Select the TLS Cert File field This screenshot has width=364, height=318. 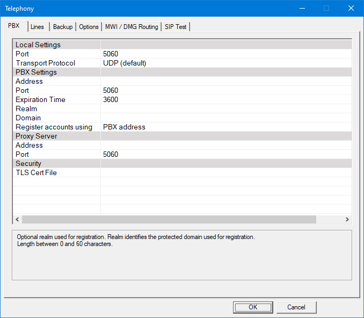tap(225, 173)
